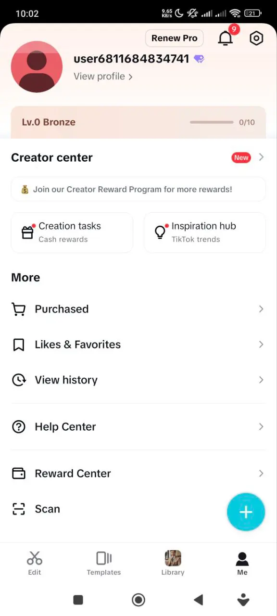The image size is (277, 616).
Task: Open settings hexagon icon
Action: click(256, 38)
